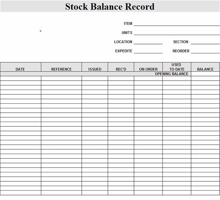
Task: Click the ITEM entry field
Action: [x=176, y=23]
